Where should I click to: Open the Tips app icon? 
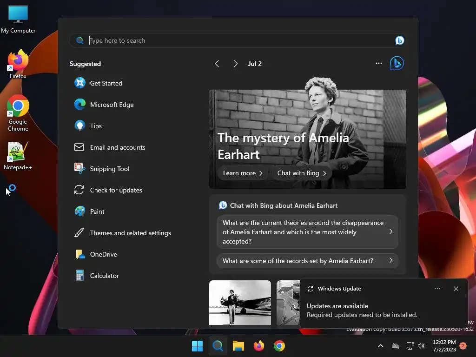(x=80, y=126)
